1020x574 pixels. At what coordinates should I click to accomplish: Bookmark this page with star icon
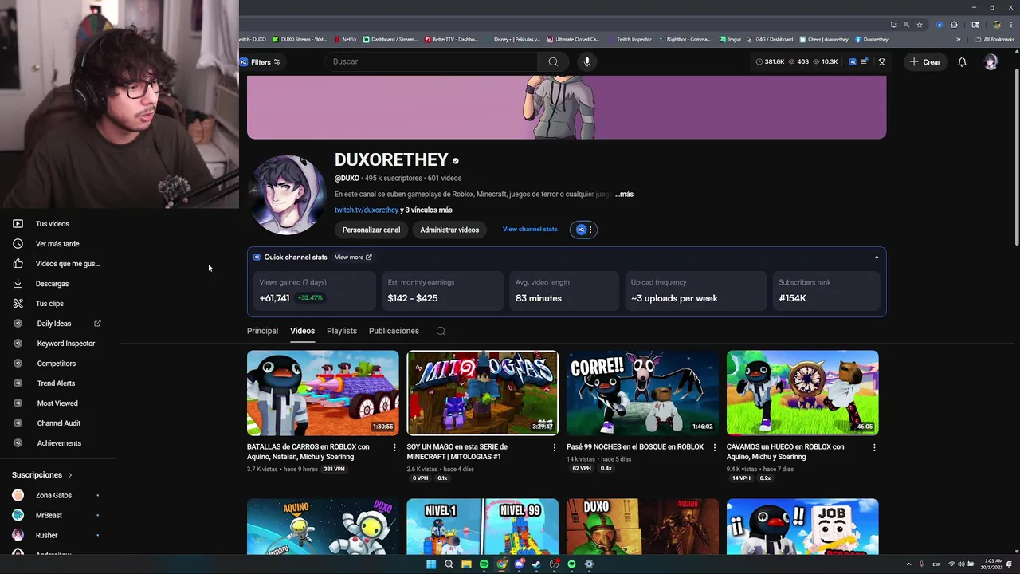click(919, 25)
